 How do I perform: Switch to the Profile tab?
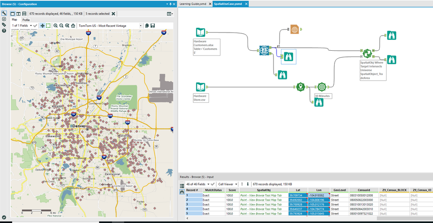[x=26, y=20]
